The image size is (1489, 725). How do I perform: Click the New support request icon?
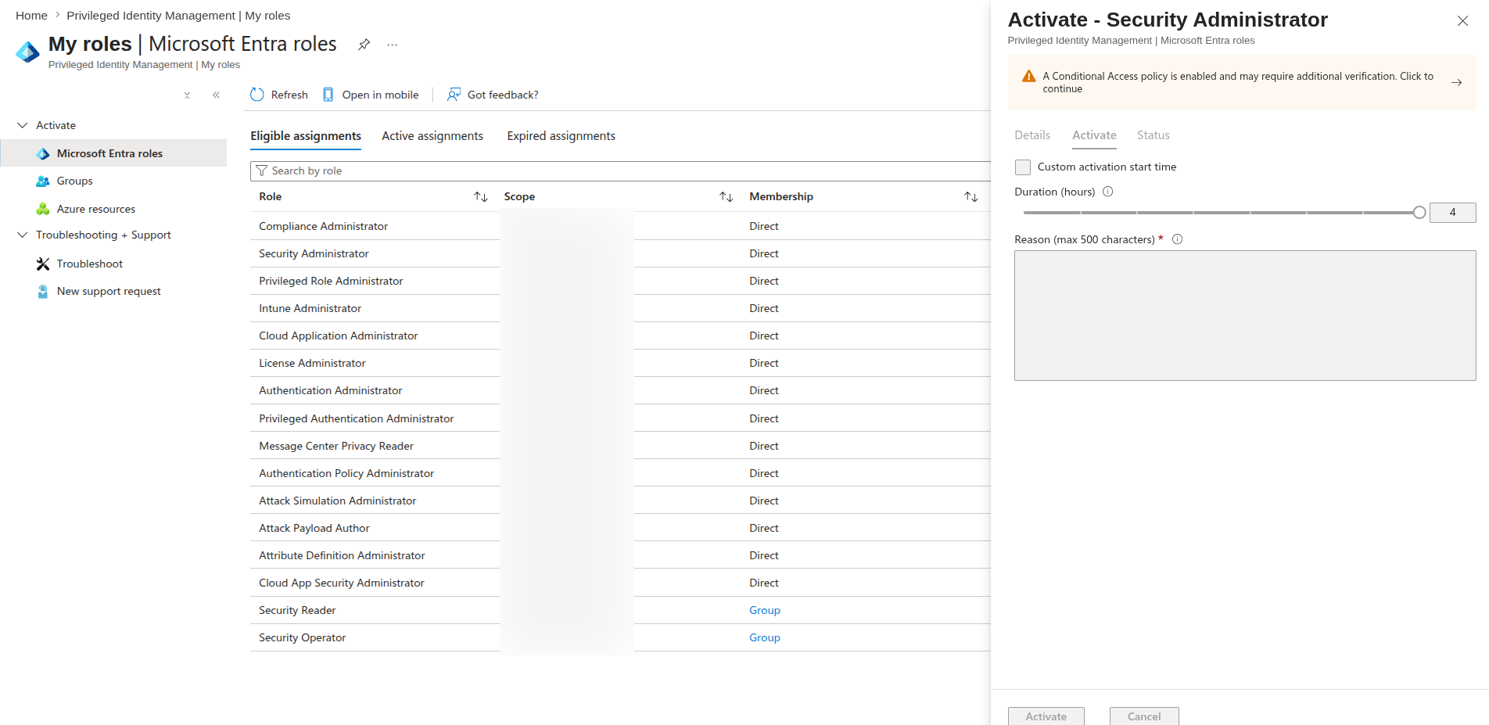tap(43, 292)
